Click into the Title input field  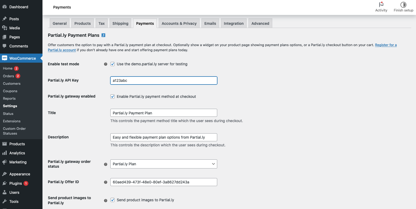(x=164, y=113)
